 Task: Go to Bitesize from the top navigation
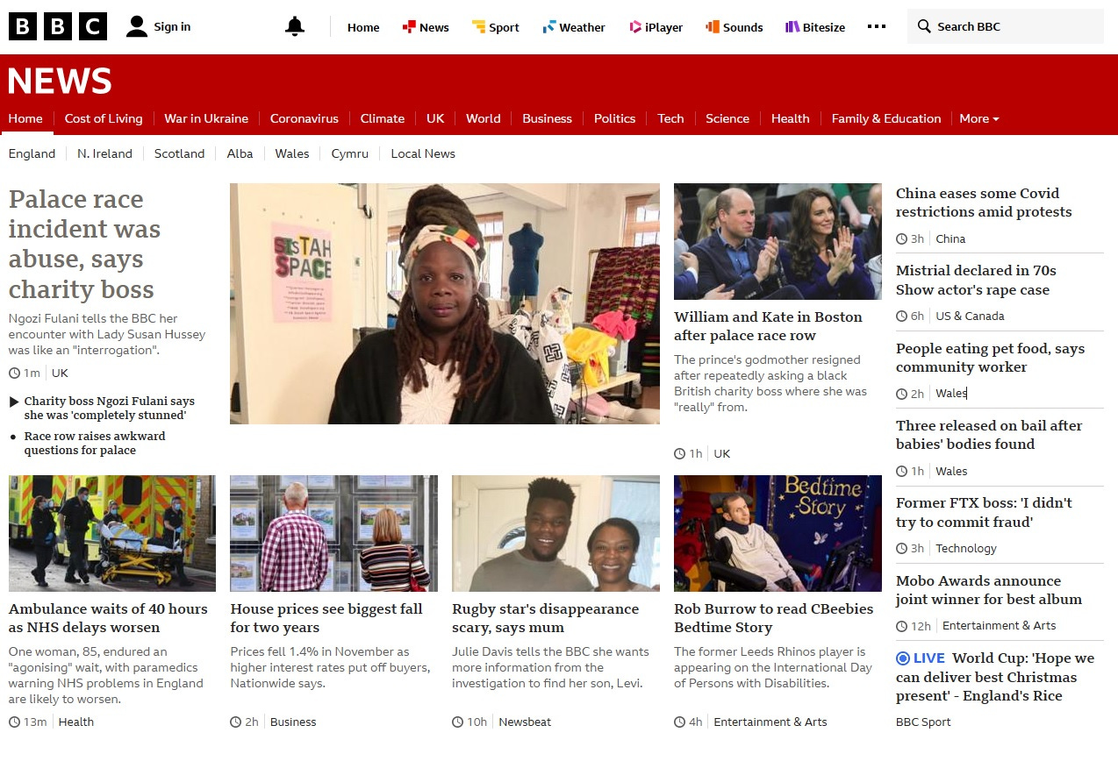point(815,27)
